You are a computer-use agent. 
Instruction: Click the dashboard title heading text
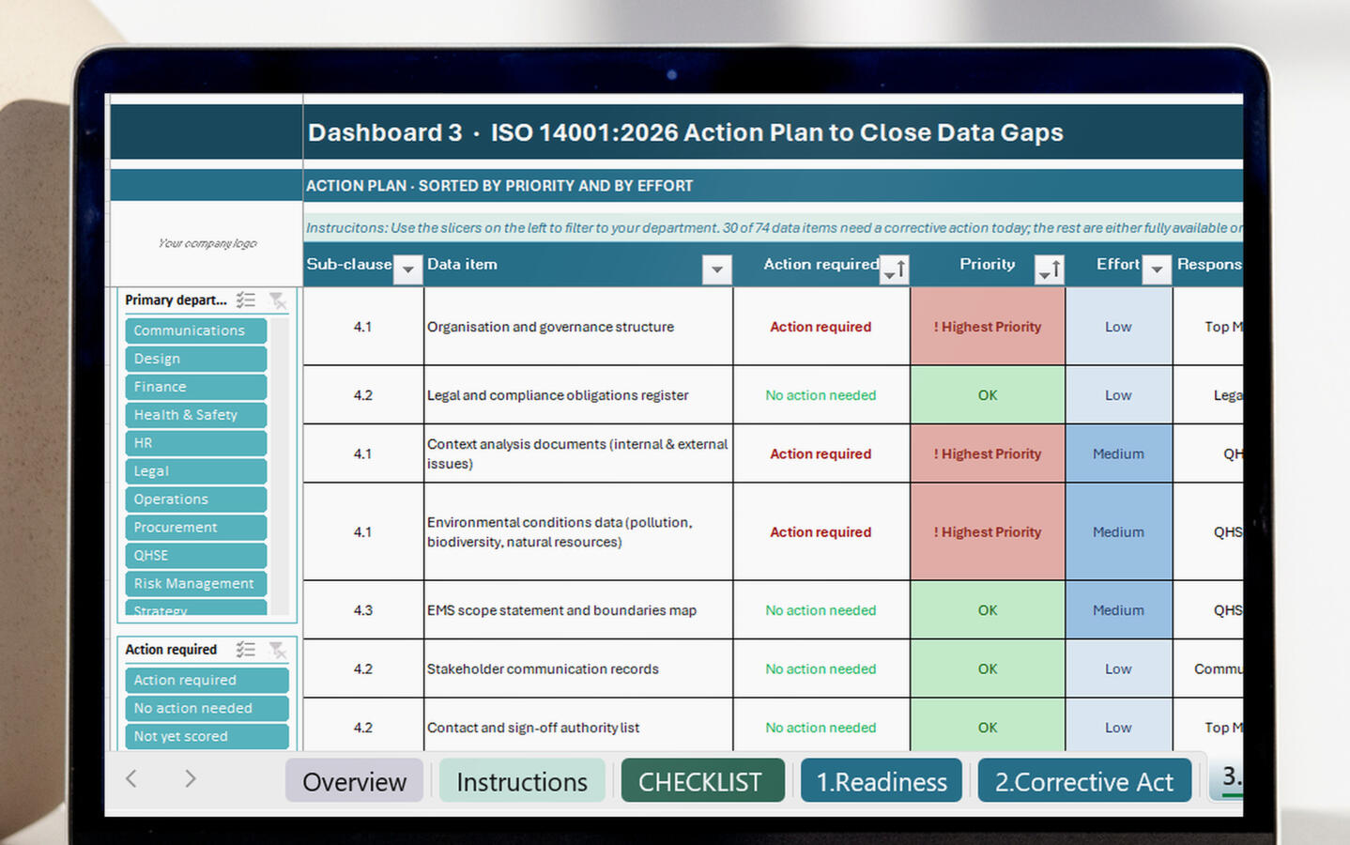point(685,132)
